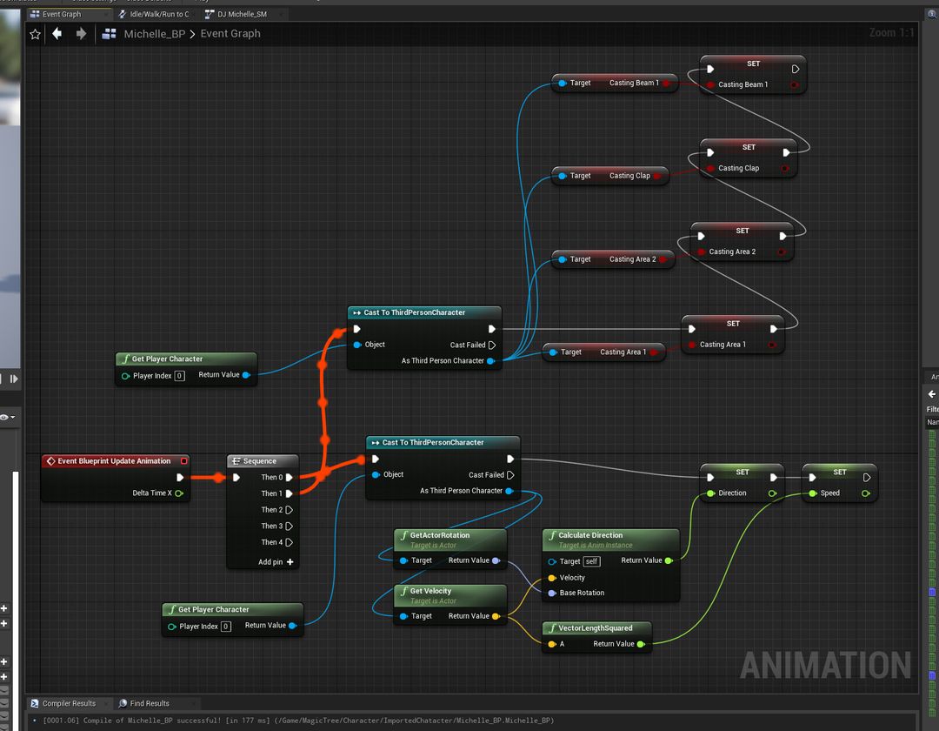Click the Base Rotation input pin
Image resolution: width=939 pixels, height=731 pixels.
click(x=552, y=594)
